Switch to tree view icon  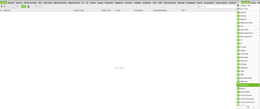[28, 6]
